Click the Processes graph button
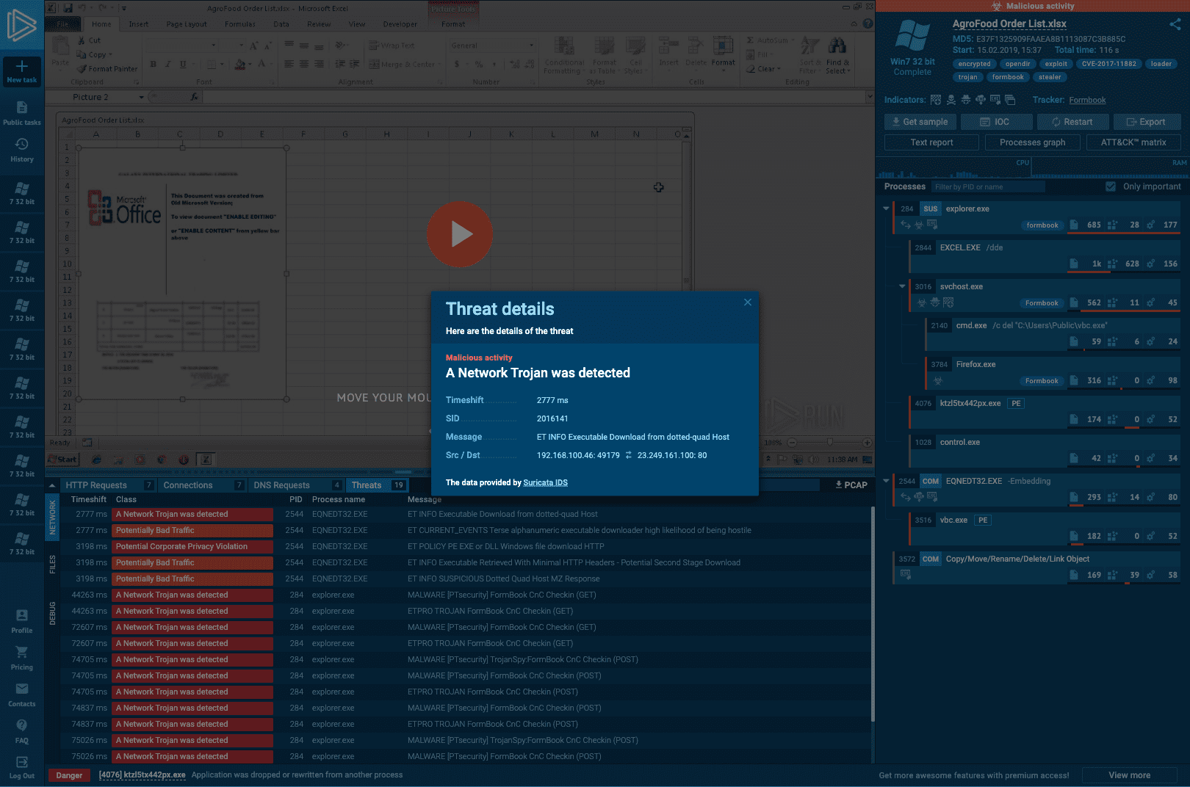This screenshot has height=787, width=1190. [1032, 142]
